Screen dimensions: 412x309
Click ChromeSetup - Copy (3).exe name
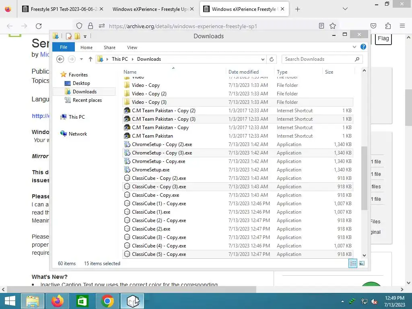162,152
